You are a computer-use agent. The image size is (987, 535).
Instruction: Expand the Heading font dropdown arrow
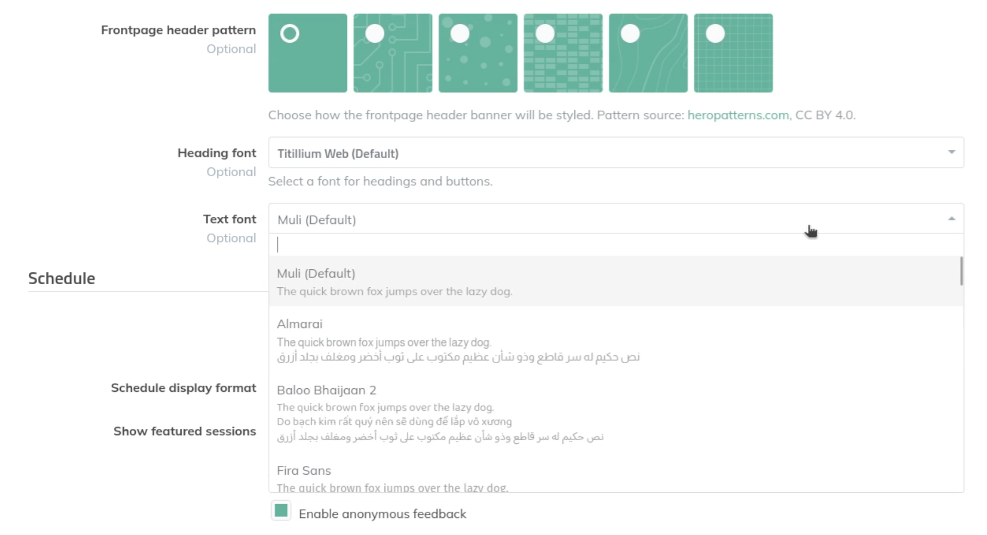(951, 152)
